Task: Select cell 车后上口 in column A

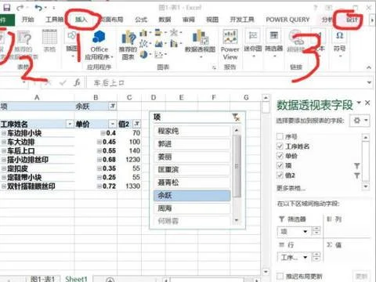Action: [x=37, y=150]
